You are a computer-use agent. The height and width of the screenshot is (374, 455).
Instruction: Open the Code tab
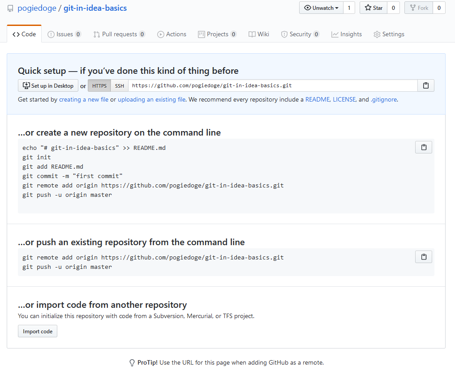click(24, 34)
